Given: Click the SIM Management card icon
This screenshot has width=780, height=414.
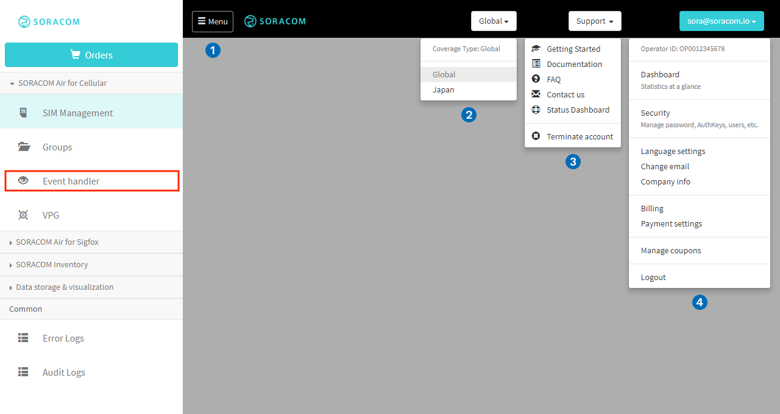Looking at the screenshot, I should pos(23,113).
